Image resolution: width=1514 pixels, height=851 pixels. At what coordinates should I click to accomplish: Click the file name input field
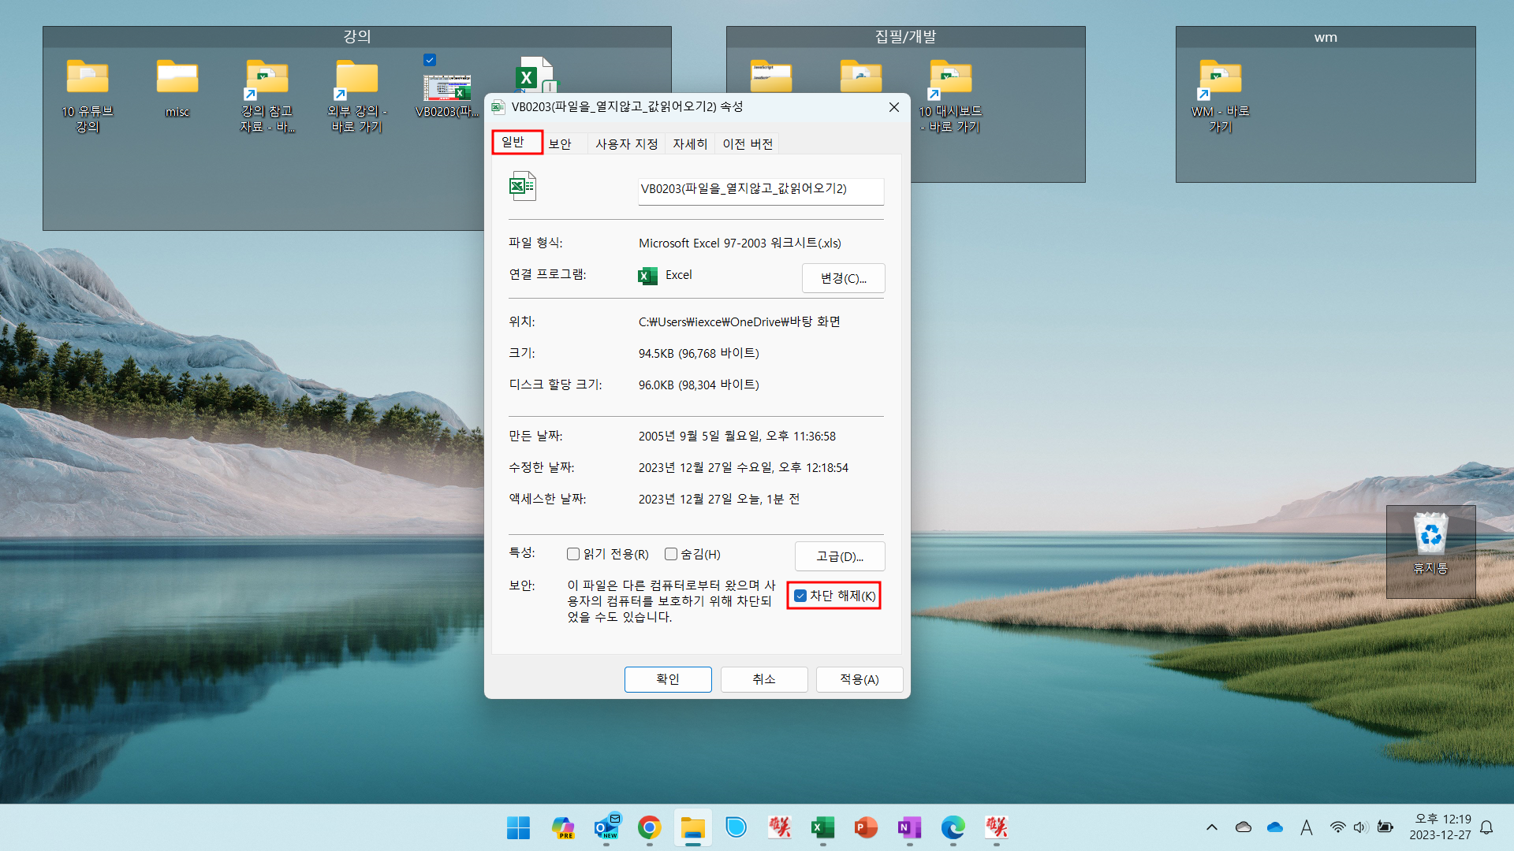760,189
